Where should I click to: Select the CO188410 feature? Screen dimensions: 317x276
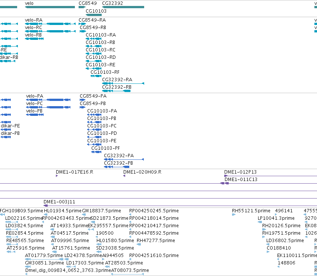[x=268, y=252]
